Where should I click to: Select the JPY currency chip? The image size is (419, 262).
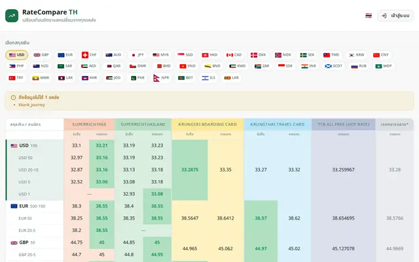coord(137,55)
